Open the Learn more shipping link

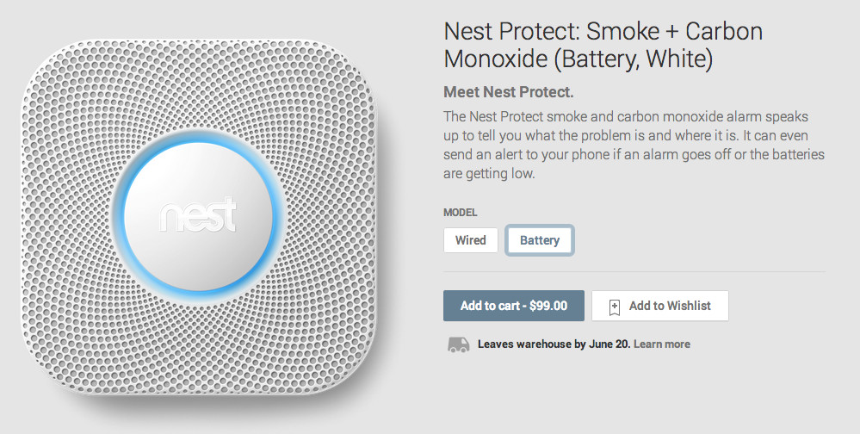[x=662, y=344]
